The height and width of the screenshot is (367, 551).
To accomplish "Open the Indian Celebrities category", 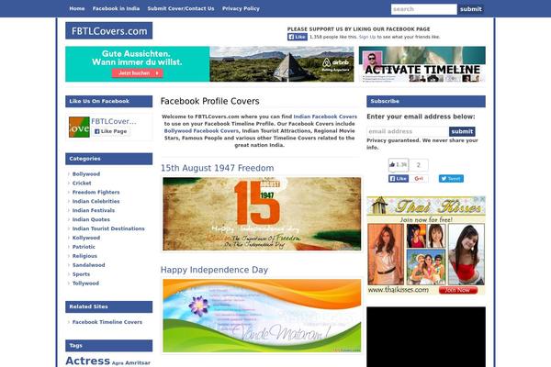I will coord(96,202).
